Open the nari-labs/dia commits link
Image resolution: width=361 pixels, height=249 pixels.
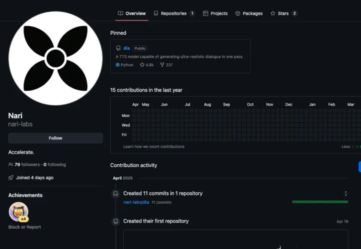136,202
